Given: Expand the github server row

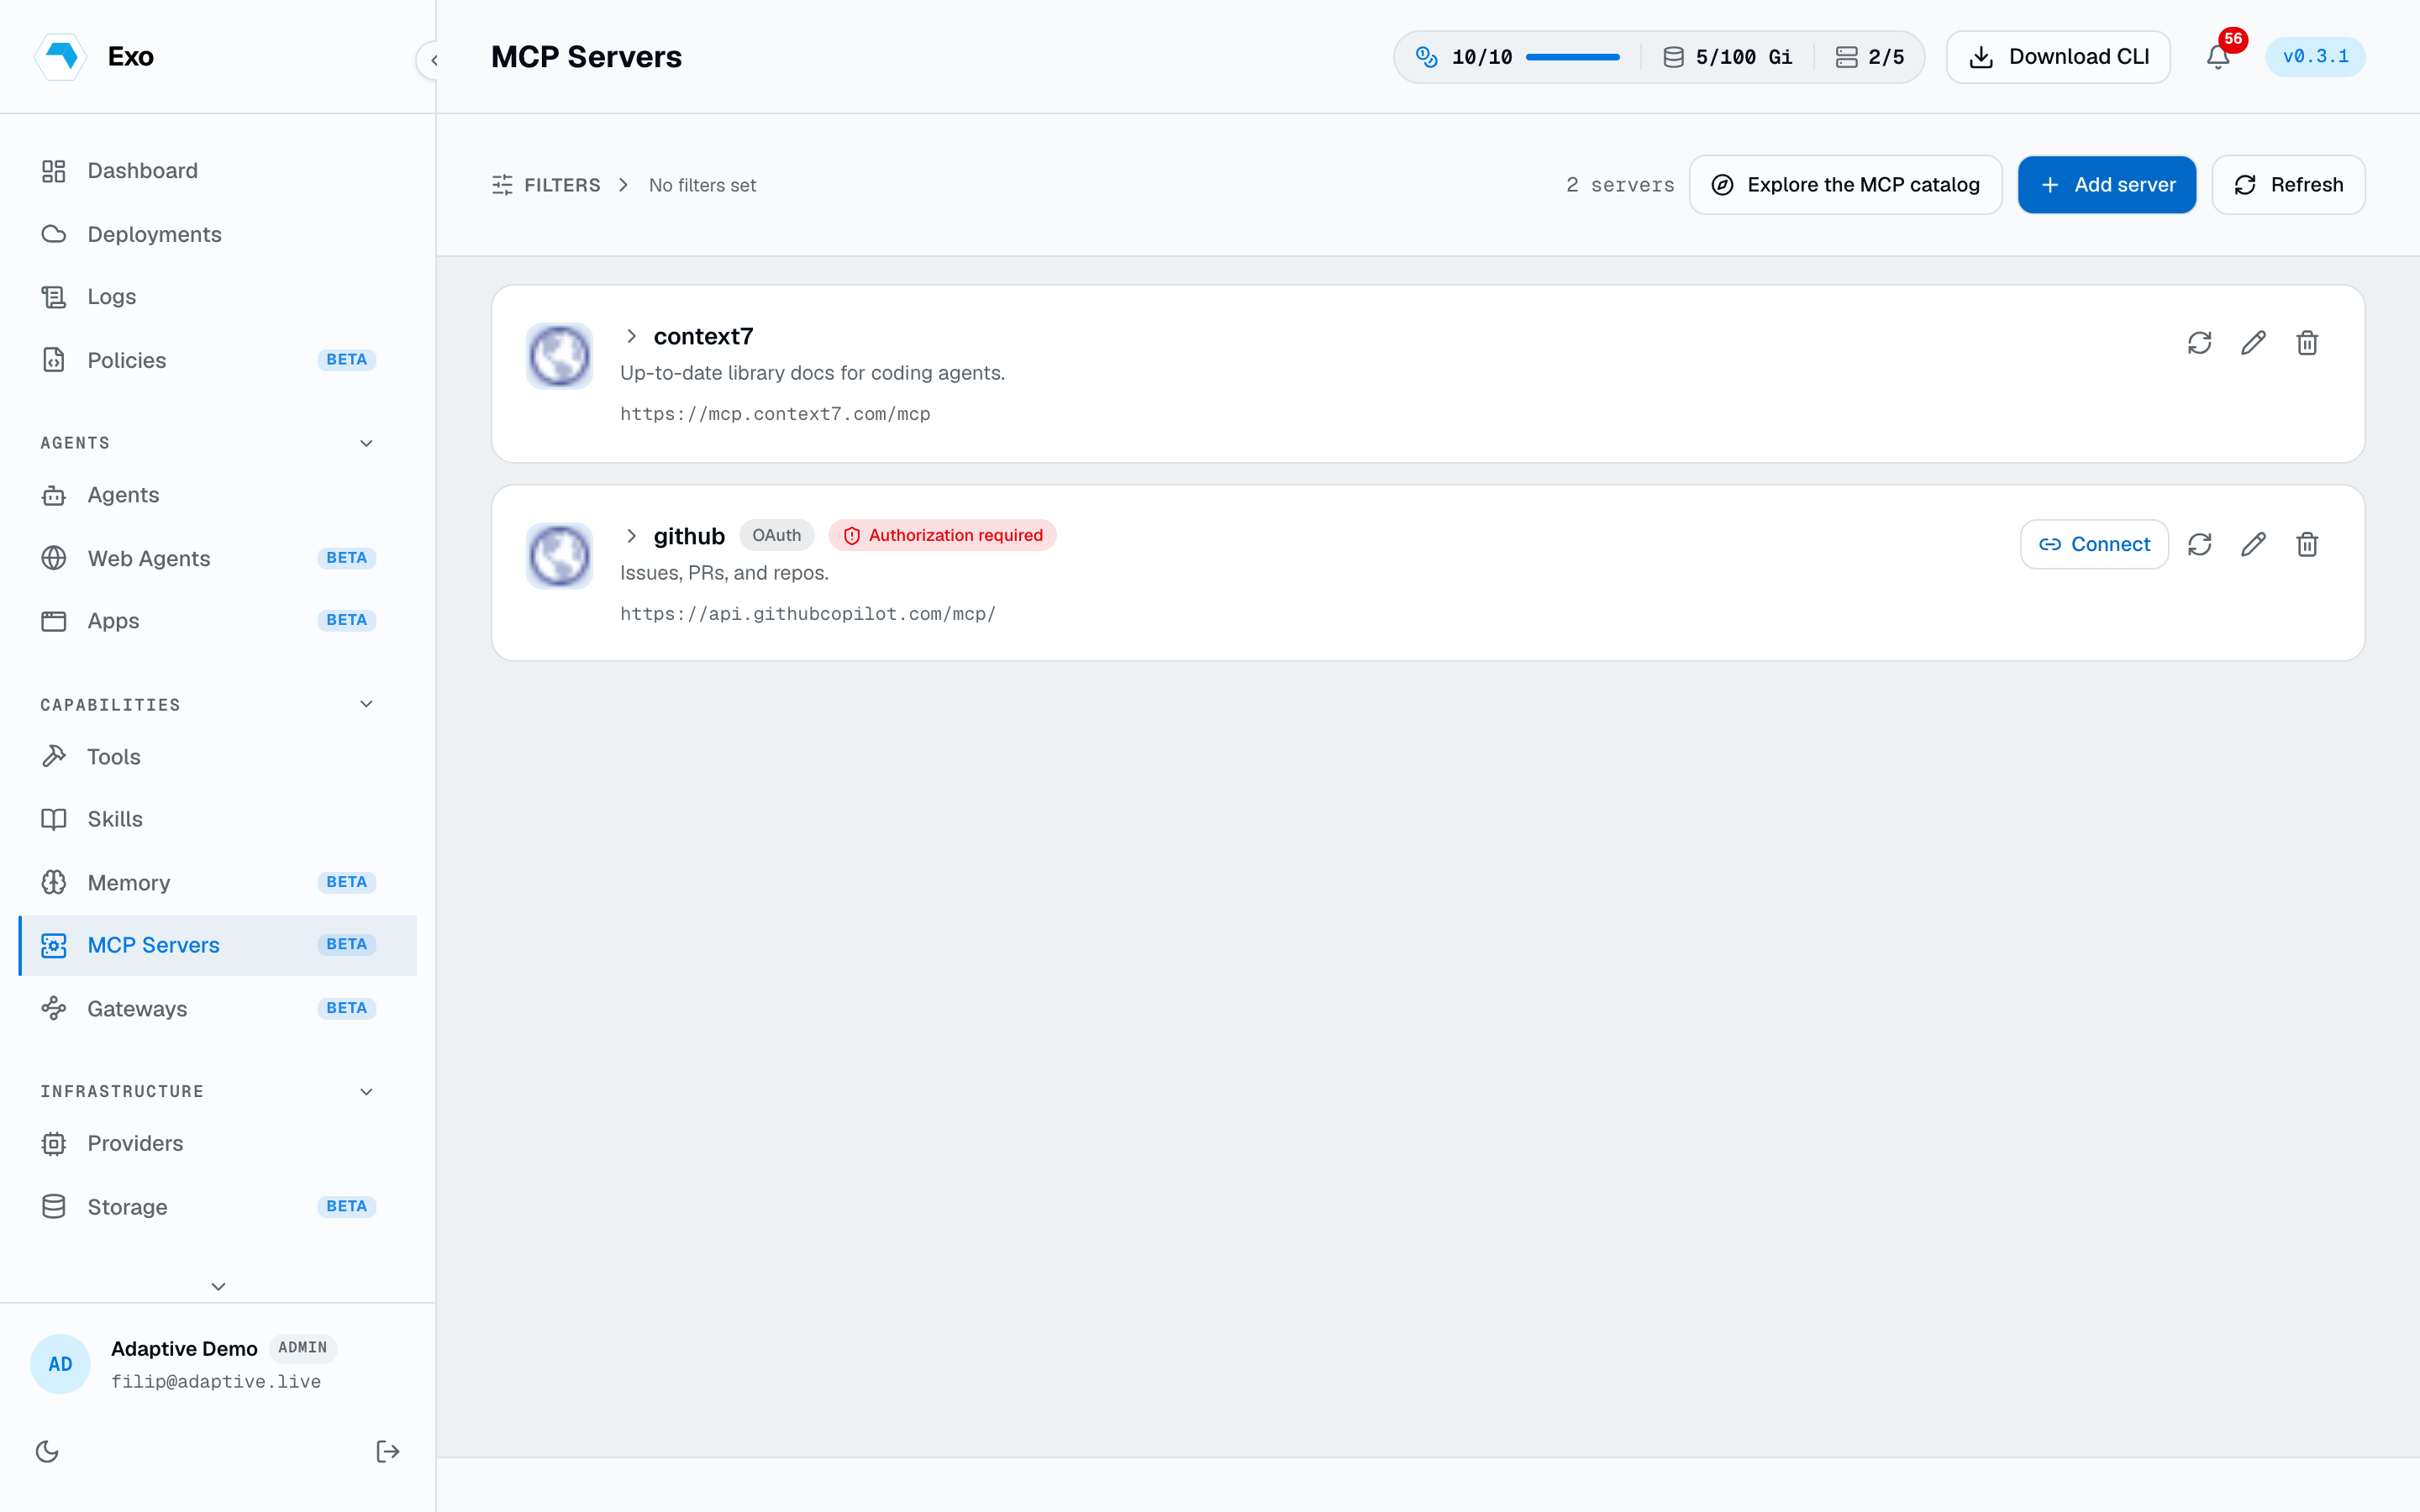Looking at the screenshot, I should (x=631, y=536).
